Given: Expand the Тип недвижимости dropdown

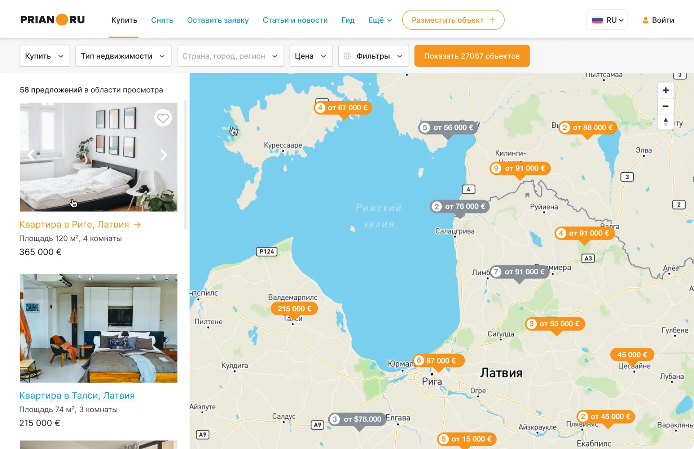Looking at the screenshot, I should (123, 56).
